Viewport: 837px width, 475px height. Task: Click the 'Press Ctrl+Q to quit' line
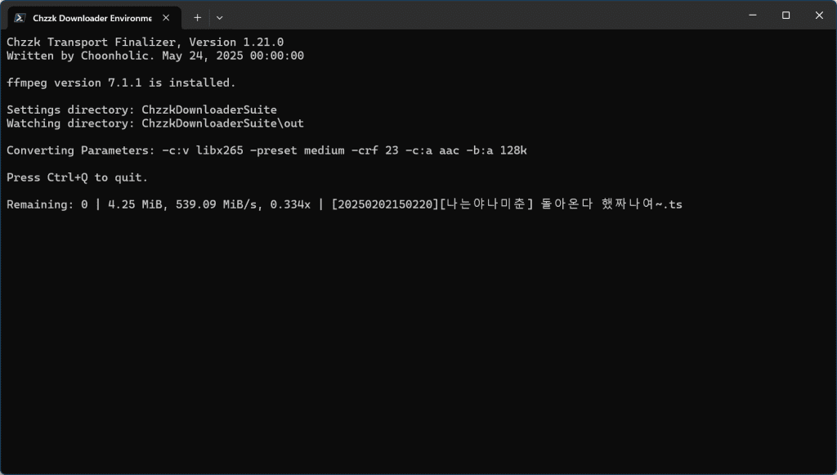click(78, 177)
